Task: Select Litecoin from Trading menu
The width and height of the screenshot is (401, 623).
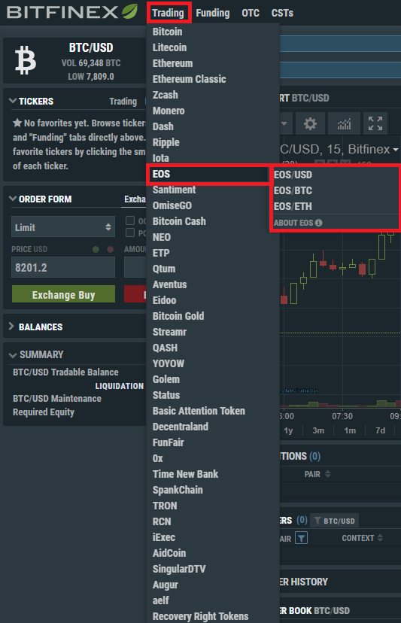Action: [x=170, y=47]
